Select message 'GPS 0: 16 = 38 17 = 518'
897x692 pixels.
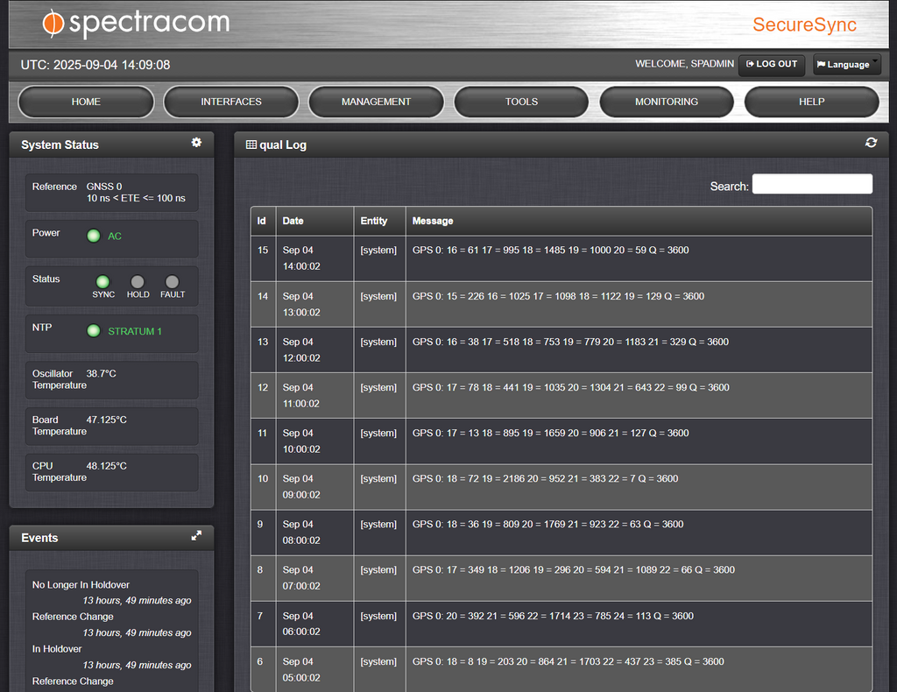pyautogui.click(x=570, y=342)
